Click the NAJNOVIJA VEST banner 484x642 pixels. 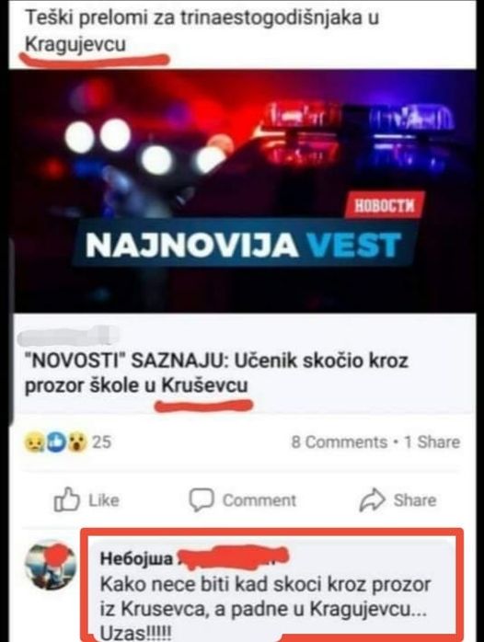tap(243, 245)
